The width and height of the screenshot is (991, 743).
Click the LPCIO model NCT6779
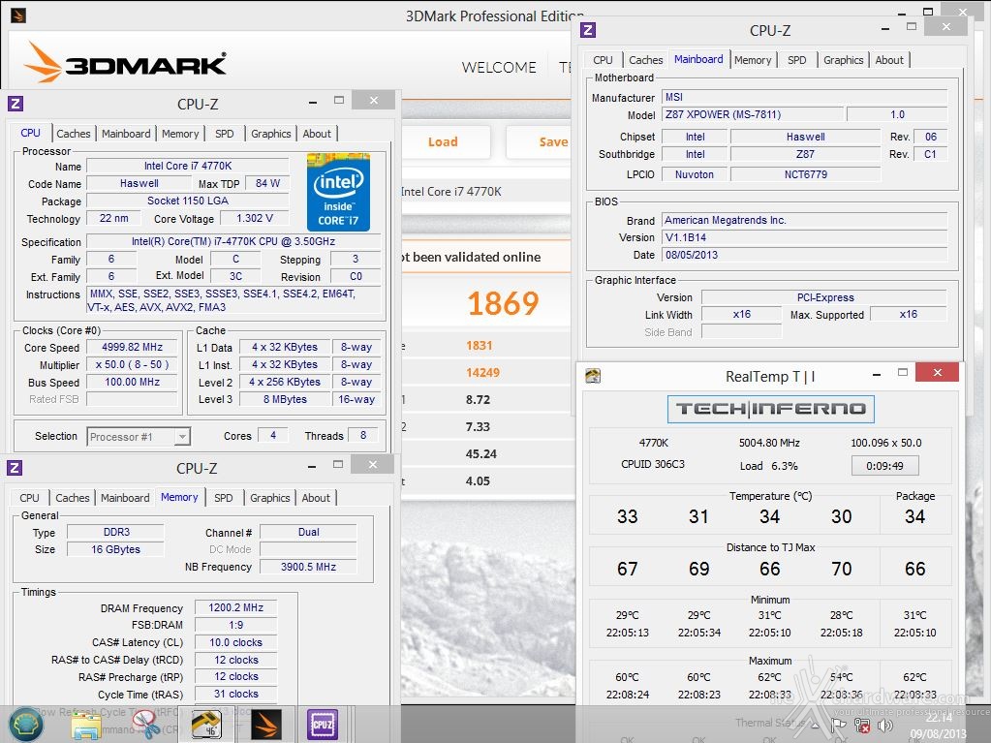[x=806, y=174]
